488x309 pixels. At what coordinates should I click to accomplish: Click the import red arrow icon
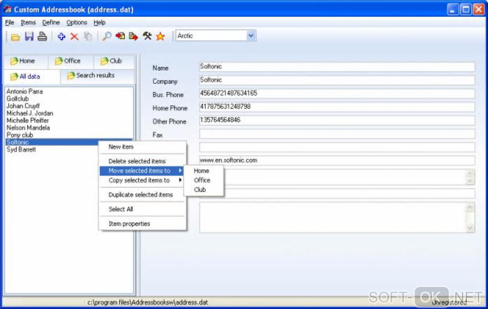[120, 36]
